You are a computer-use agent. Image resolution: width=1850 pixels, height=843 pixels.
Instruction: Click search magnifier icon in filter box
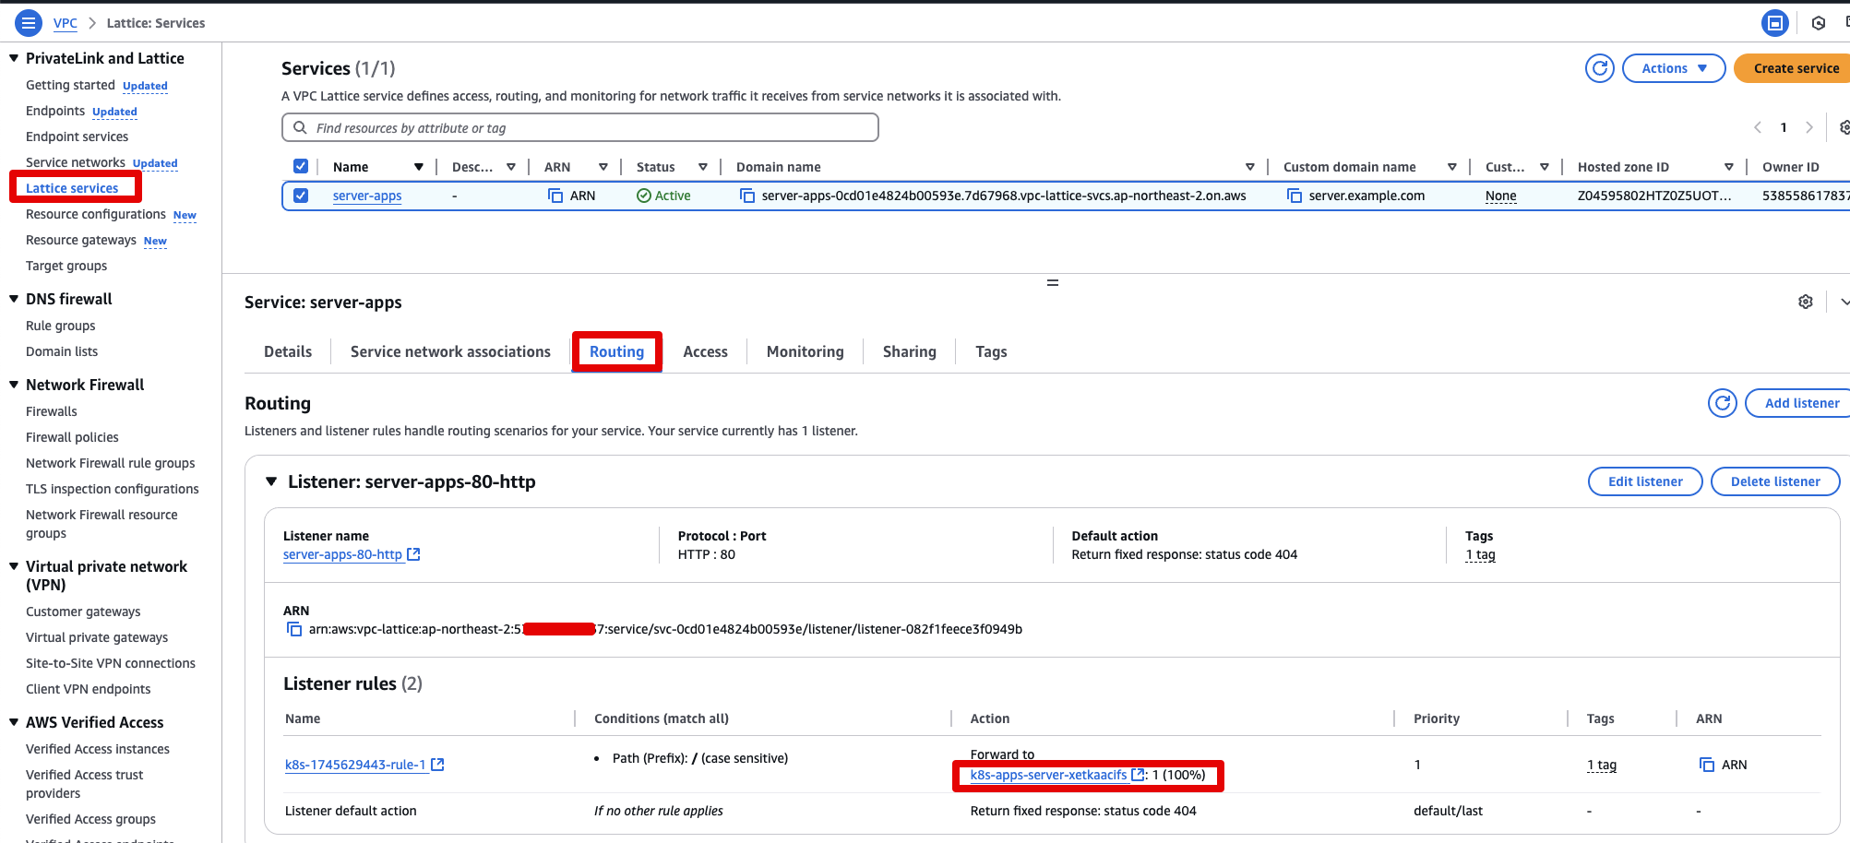point(300,127)
